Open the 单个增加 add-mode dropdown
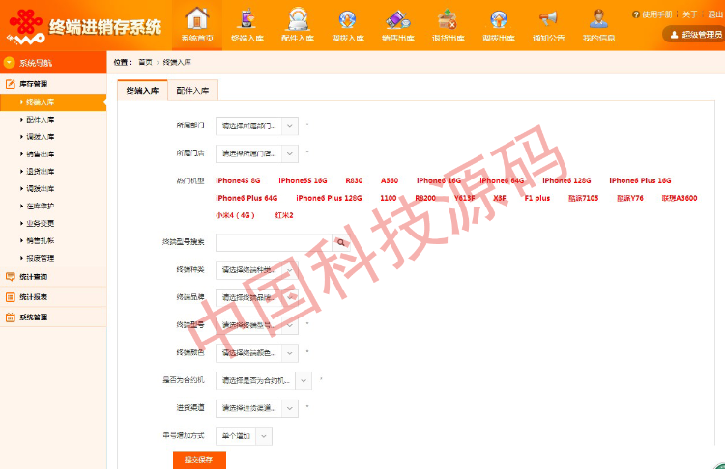Viewport: 725px width, 469px height. point(244,436)
